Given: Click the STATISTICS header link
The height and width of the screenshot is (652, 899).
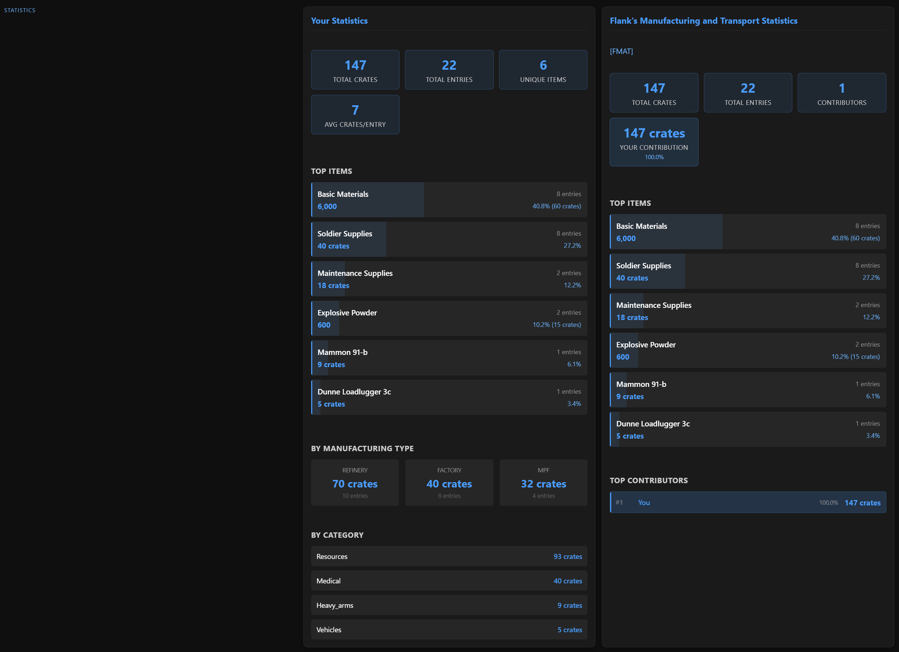Looking at the screenshot, I should pyautogui.click(x=19, y=10).
